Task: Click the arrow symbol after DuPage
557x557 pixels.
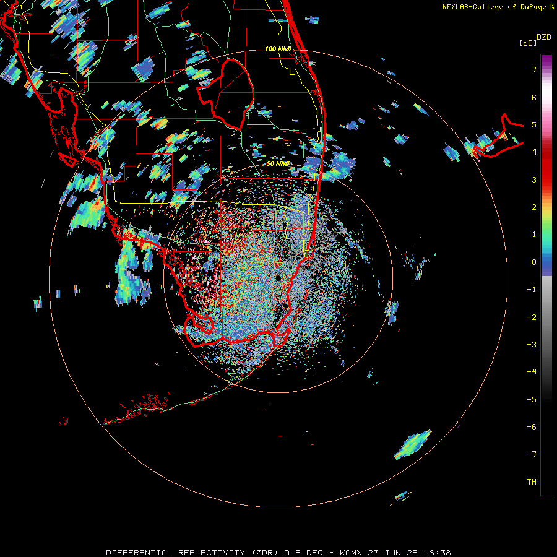Action: [x=551, y=6]
